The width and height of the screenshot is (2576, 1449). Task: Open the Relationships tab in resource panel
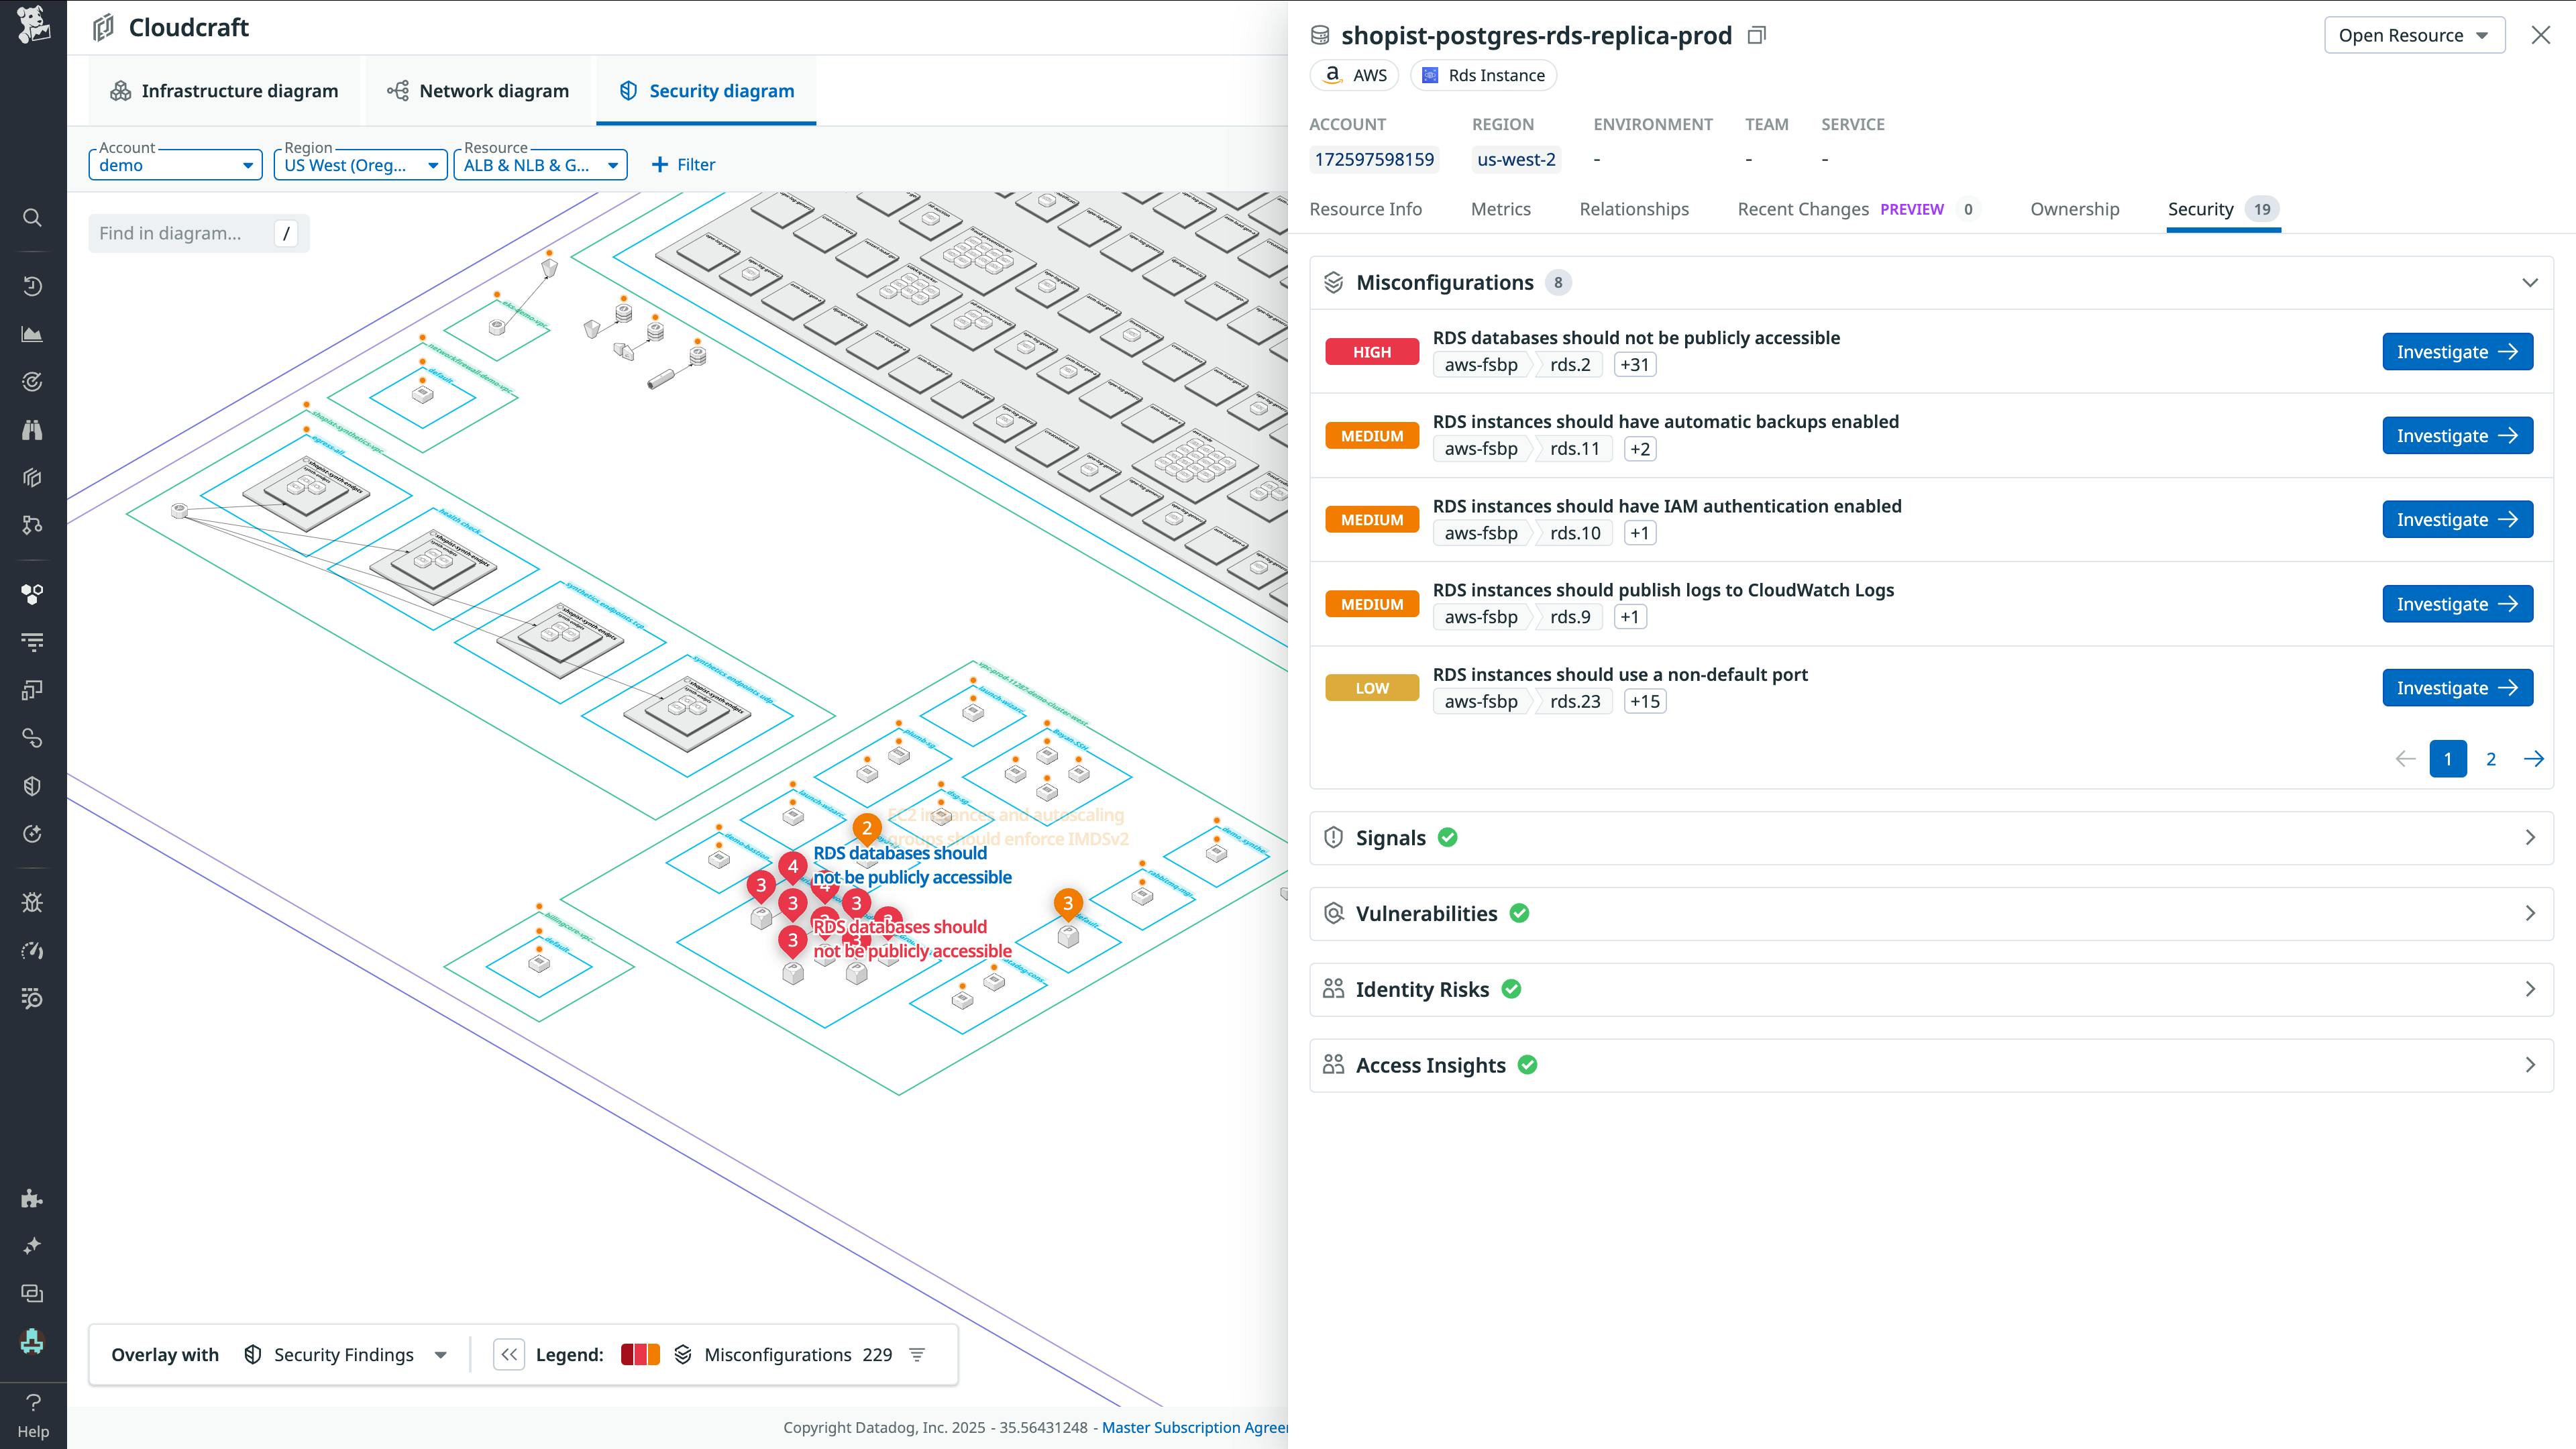(x=1634, y=209)
